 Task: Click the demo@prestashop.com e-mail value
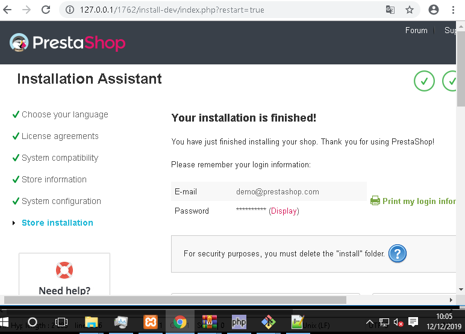(278, 192)
